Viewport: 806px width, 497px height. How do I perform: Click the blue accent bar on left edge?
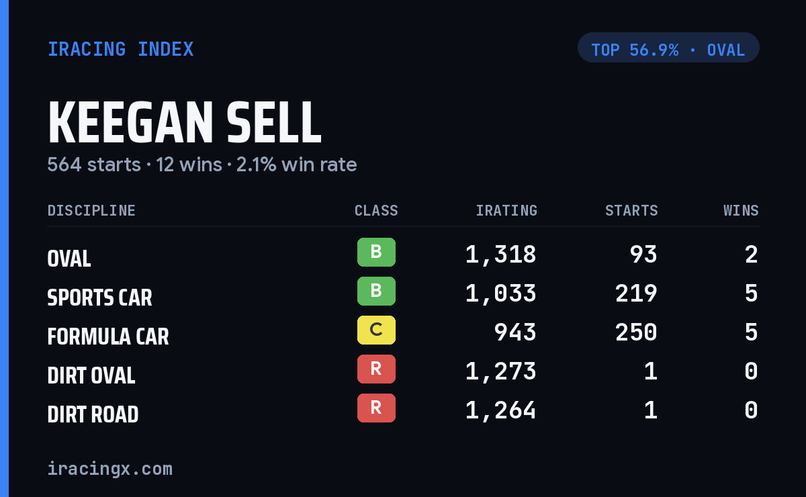click(4, 248)
